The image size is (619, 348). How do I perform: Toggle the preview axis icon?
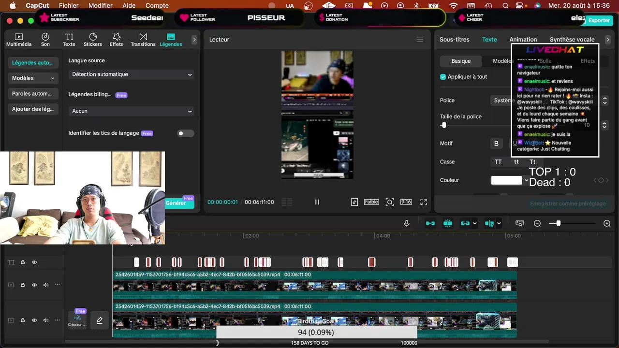click(x=489, y=223)
